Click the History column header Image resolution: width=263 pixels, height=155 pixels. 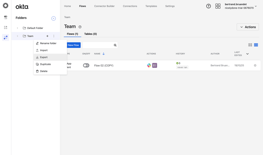(180, 54)
